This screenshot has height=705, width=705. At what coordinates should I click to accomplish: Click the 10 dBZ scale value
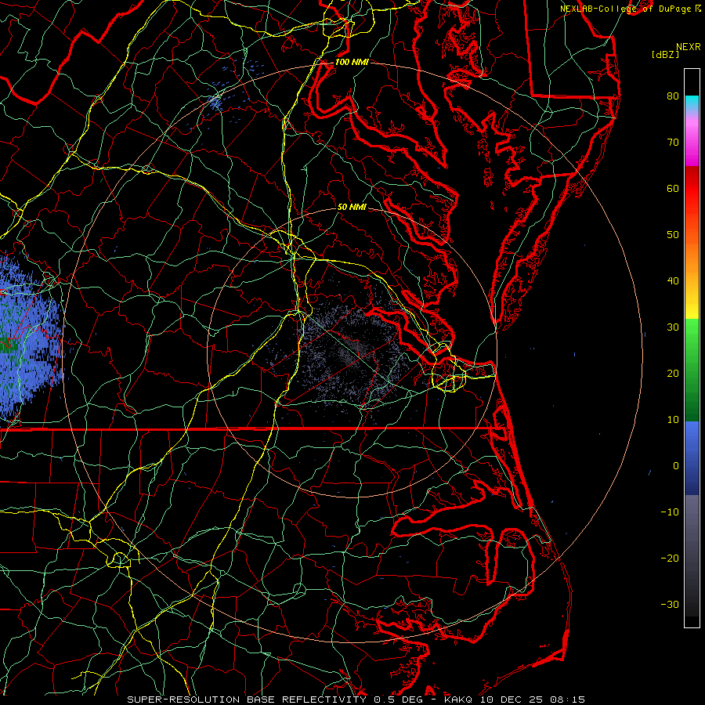click(673, 420)
